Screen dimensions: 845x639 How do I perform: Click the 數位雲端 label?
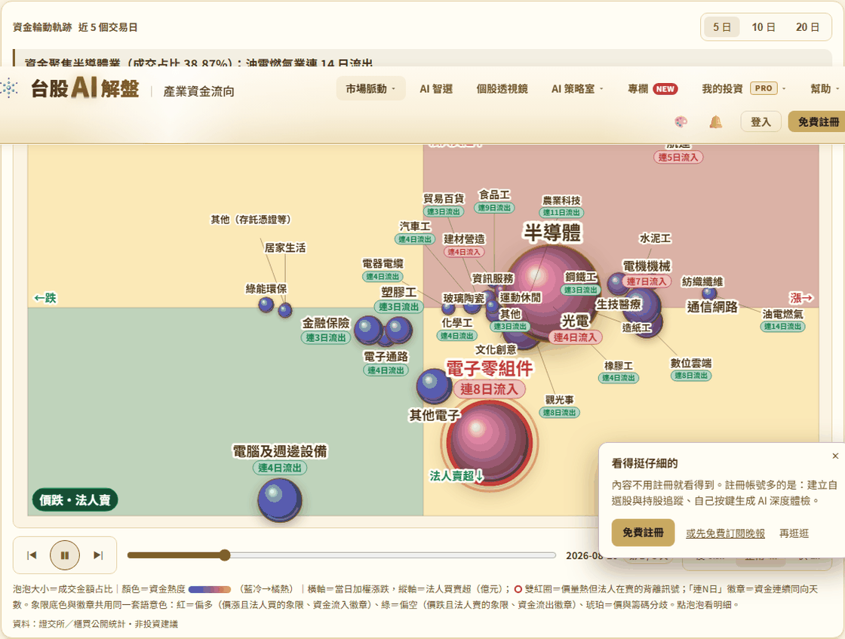click(691, 363)
